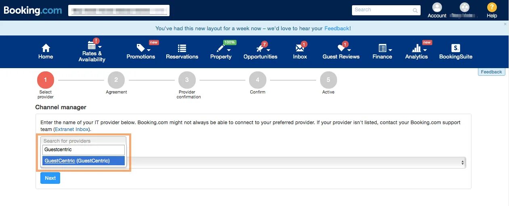
Task: Click the 1 badge on Guest Reviews
Action: click(345, 44)
